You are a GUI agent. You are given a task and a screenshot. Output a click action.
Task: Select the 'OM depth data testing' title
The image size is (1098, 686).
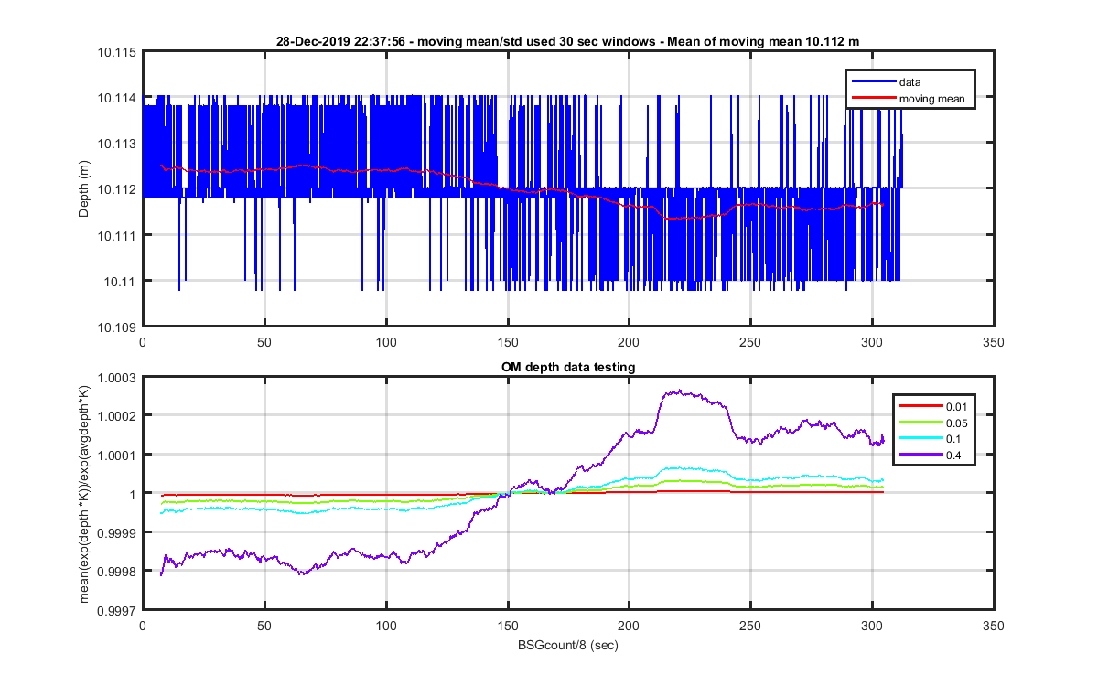568,367
